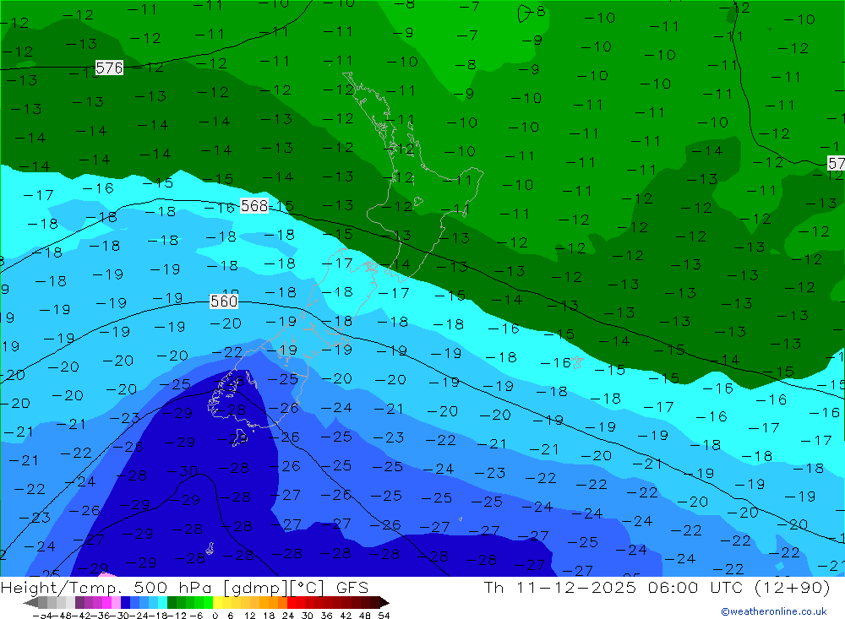The image size is (845, 619).
Task: Click the '0' legend scale number
Action: 215,616
